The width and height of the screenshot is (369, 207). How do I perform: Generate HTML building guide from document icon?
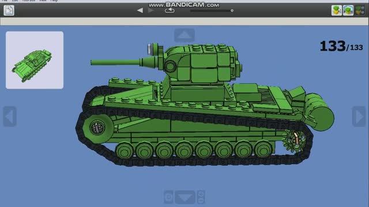[9, 10]
